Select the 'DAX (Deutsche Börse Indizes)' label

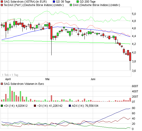pyautogui.click(x=96, y=5)
